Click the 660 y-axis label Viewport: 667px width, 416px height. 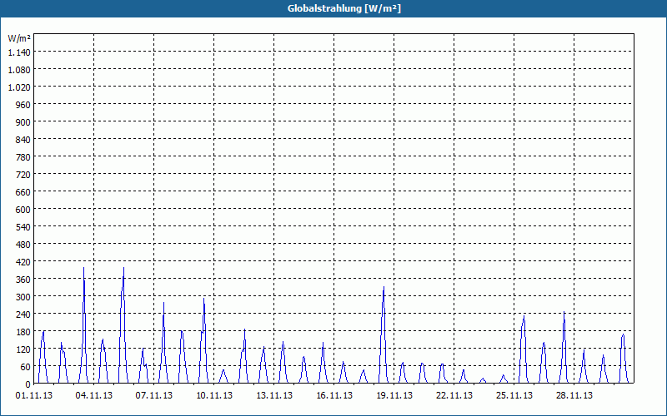tap(23, 192)
